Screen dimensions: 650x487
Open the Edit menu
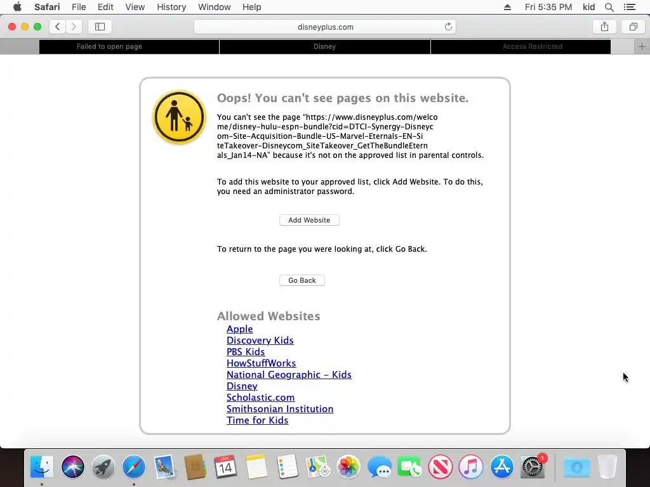coord(106,7)
